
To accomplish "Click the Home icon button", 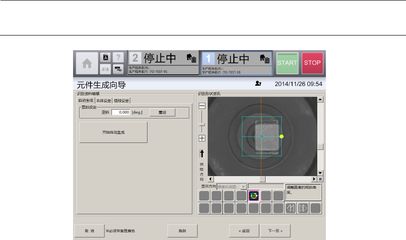I will click(x=86, y=63).
